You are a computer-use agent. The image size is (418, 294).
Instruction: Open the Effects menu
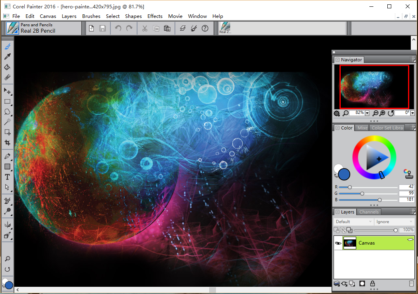click(155, 16)
